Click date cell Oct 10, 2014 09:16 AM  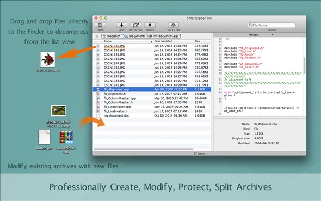pyautogui.click(x=170, y=115)
